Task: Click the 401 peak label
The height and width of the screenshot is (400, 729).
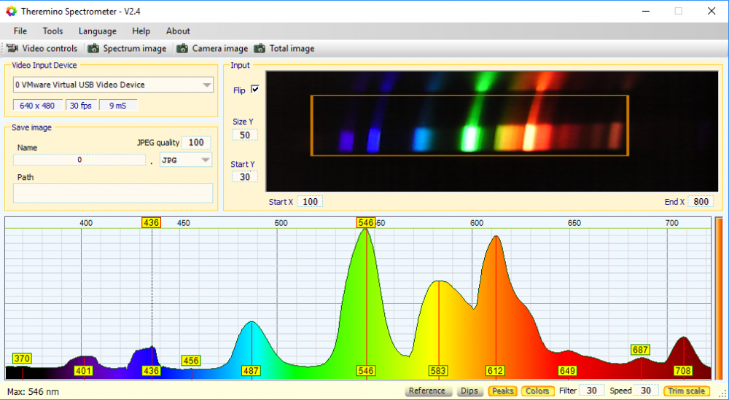Action: pos(84,371)
